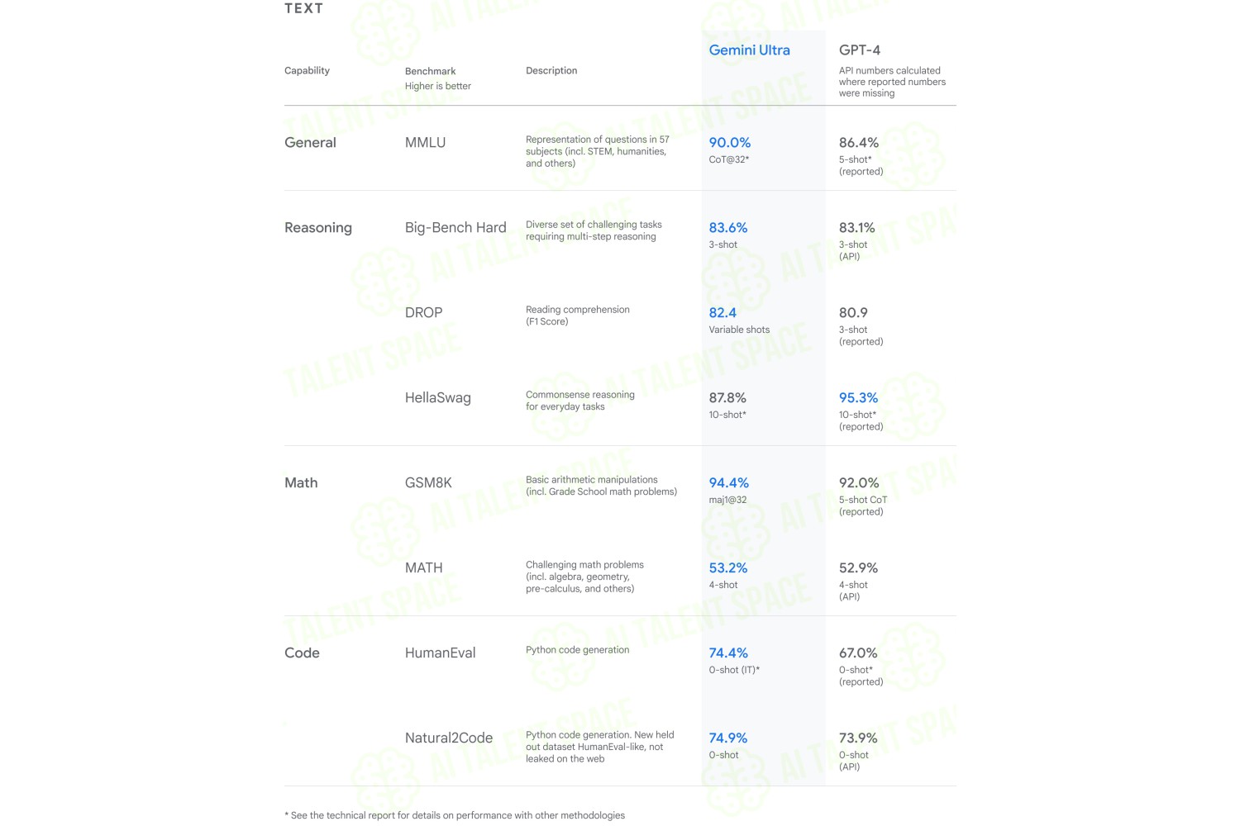Click the Gemini Ultra column header

click(749, 50)
